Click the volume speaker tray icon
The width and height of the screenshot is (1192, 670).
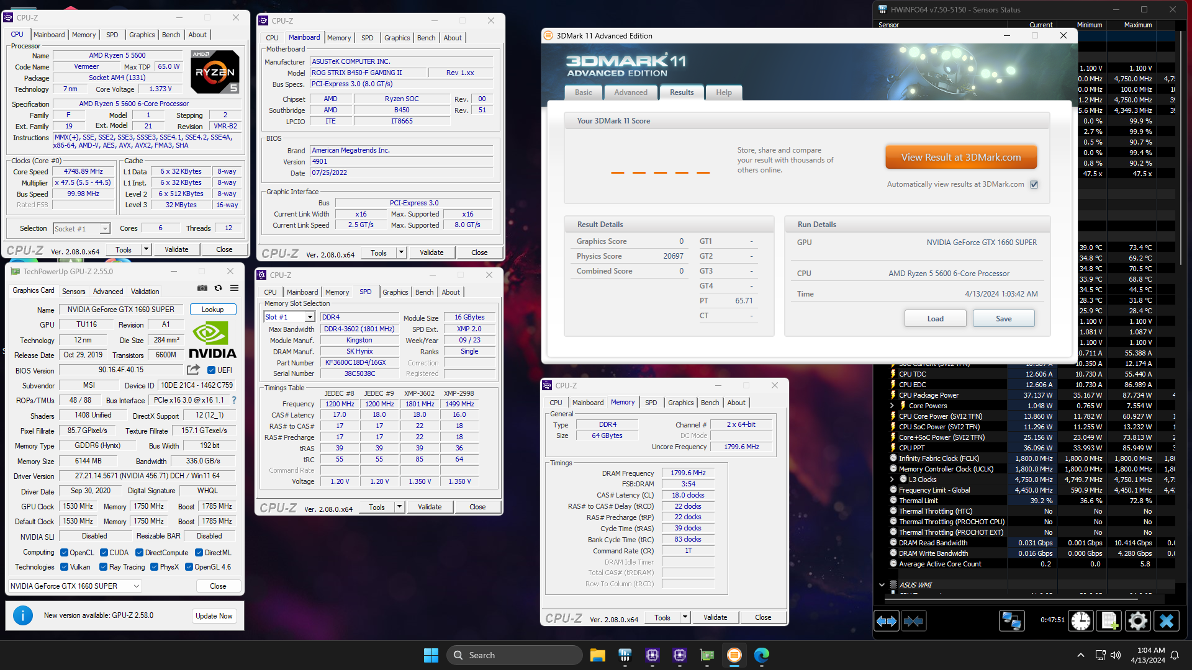(x=1116, y=655)
